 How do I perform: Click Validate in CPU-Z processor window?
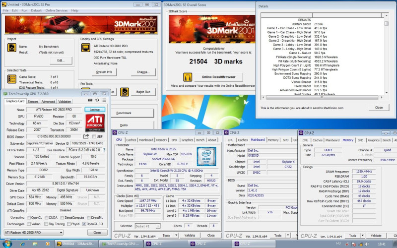click(x=190, y=235)
